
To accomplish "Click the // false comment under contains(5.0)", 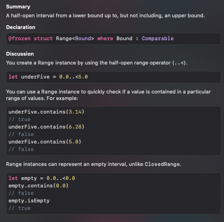I will pyautogui.click(x=21, y=149).
